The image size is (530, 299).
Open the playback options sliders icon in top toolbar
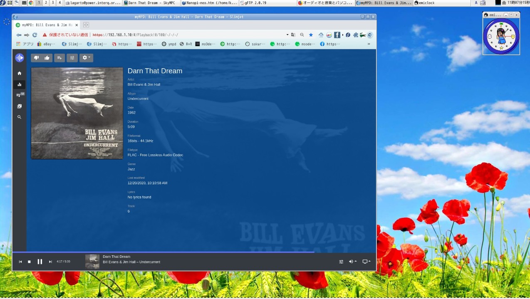[72, 58]
